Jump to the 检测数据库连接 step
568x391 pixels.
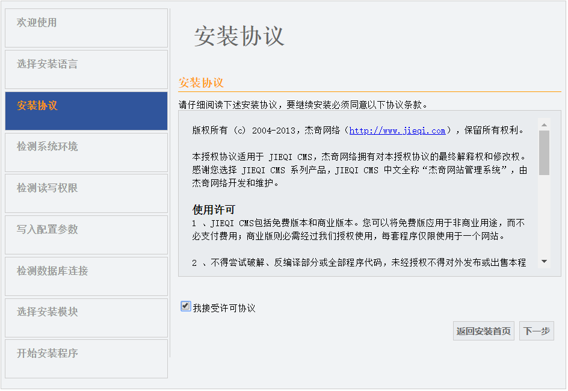[x=86, y=276]
